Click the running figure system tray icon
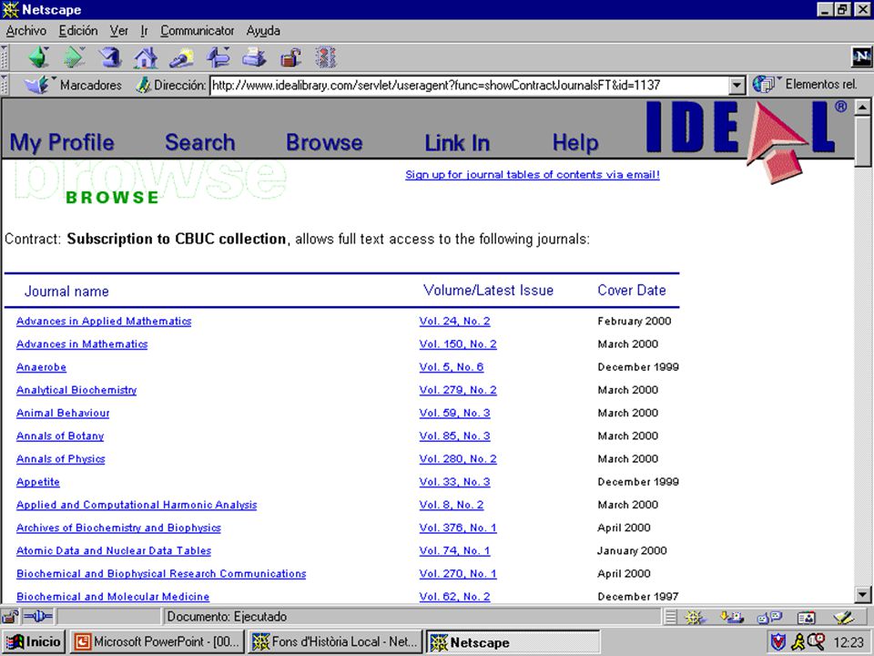This screenshot has height=656, width=874. (798, 642)
